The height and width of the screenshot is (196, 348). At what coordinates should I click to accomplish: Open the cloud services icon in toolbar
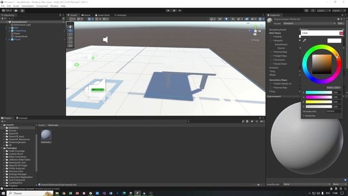[16, 10]
